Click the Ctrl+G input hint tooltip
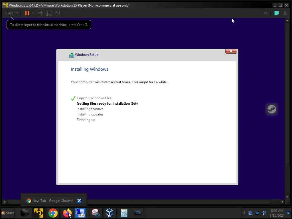 point(49,25)
